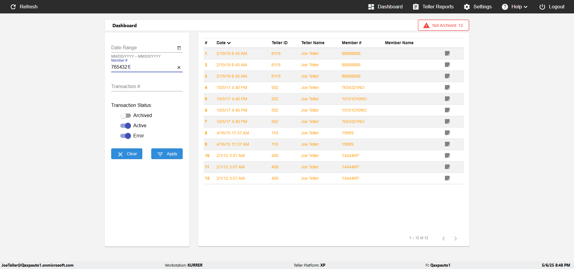The image size is (574, 269).
Task: Click the Clear filters button
Action: click(127, 154)
